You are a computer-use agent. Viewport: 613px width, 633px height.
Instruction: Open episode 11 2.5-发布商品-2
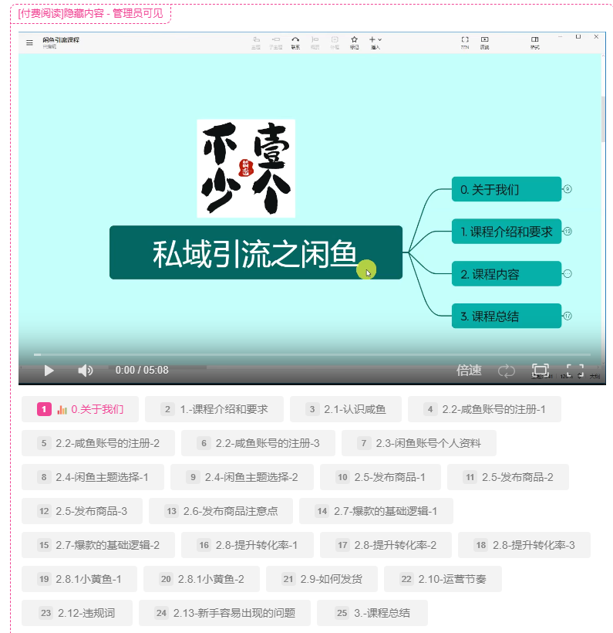coord(508,477)
